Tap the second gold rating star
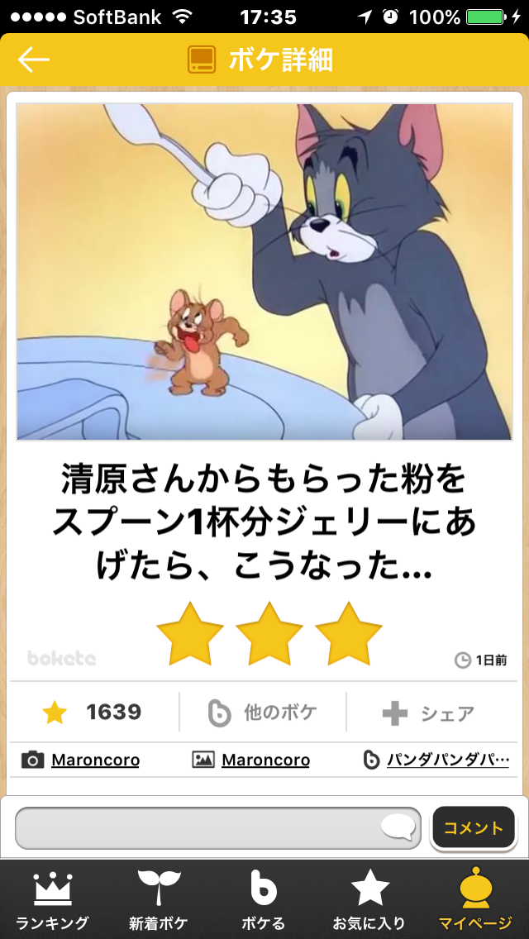The image size is (529, 939). pos(269,634)
